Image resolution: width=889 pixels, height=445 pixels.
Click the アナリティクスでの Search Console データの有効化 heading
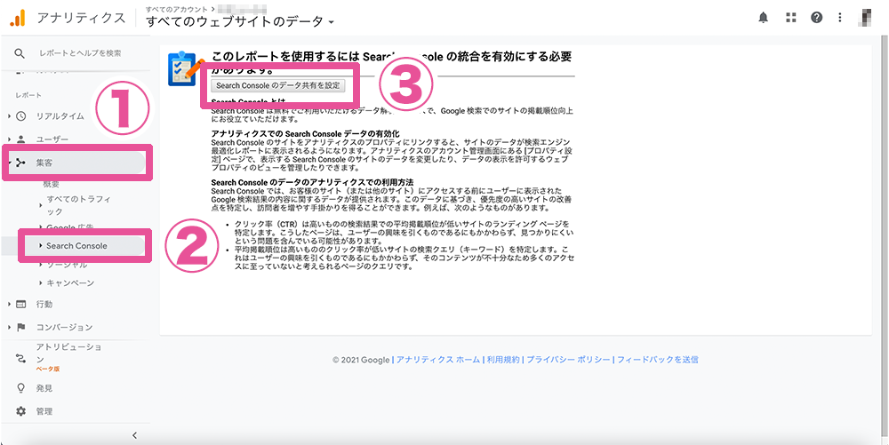(x=306, y=133)
